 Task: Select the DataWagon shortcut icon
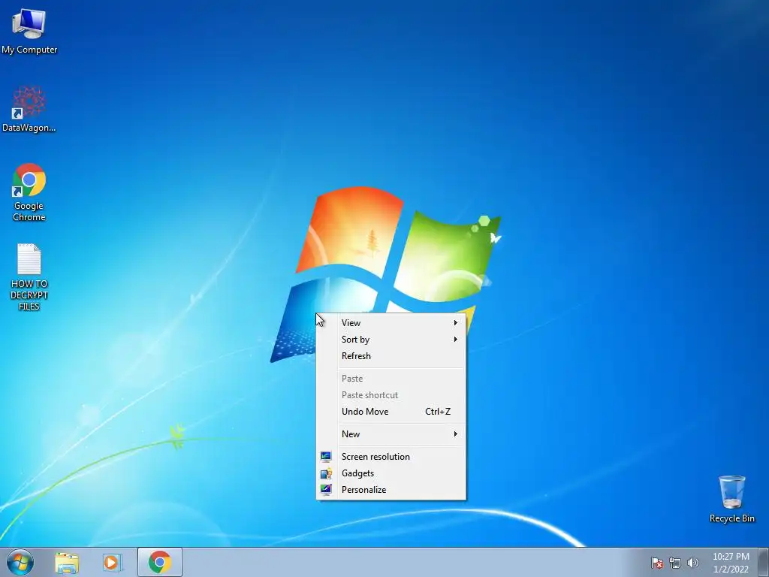(29, 109)
